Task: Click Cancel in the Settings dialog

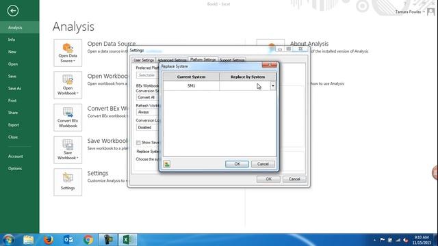Action: click(x=294, y=179)
